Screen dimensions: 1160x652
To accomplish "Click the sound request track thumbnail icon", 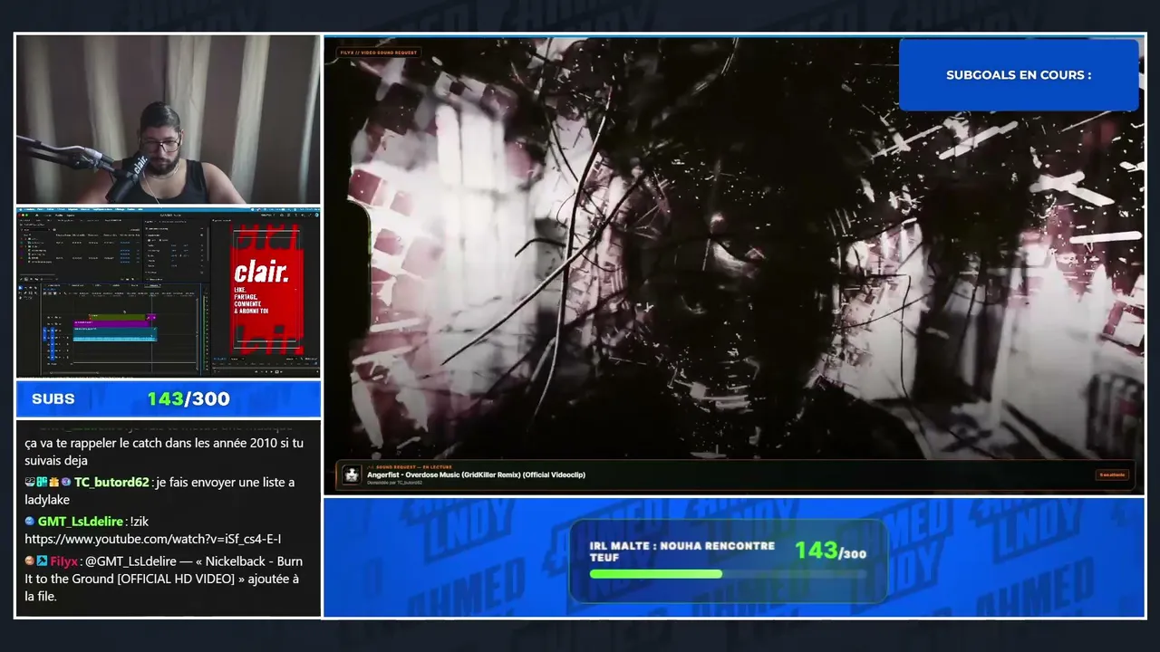I will click(352, 475).
